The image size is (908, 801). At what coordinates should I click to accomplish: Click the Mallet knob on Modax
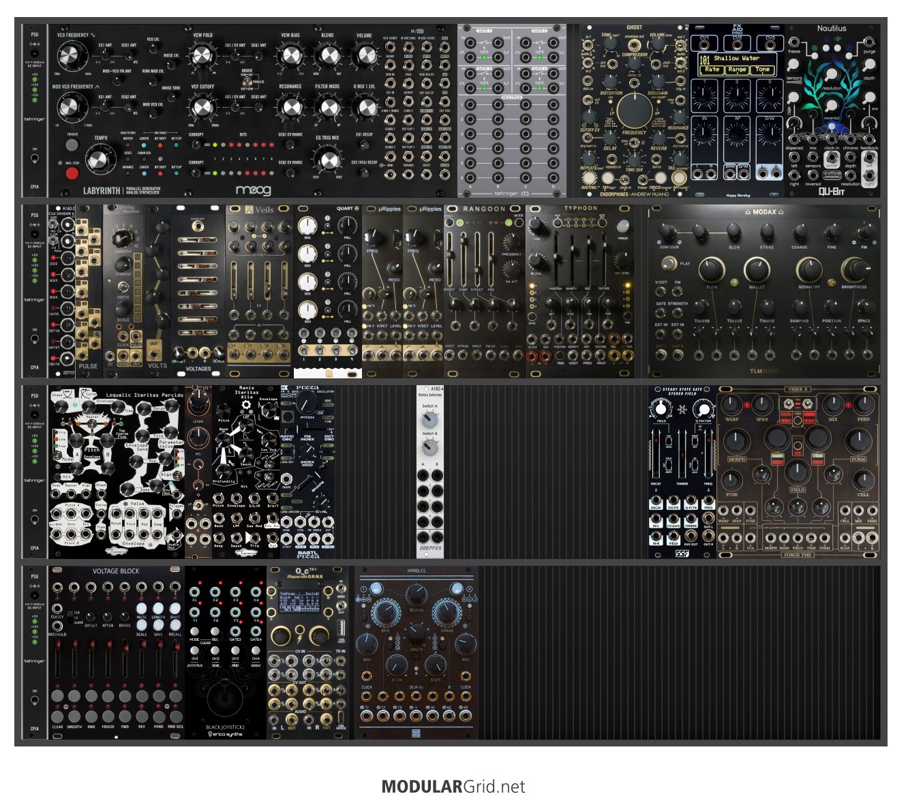[757, 269]
